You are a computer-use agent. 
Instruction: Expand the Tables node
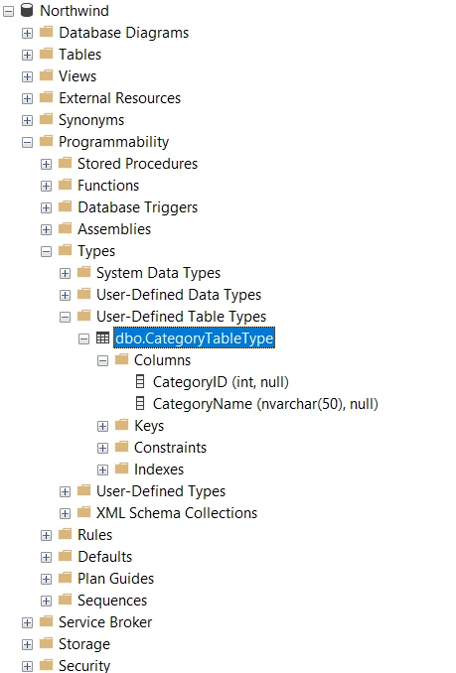pyautogui.click(x=27, y=55)
